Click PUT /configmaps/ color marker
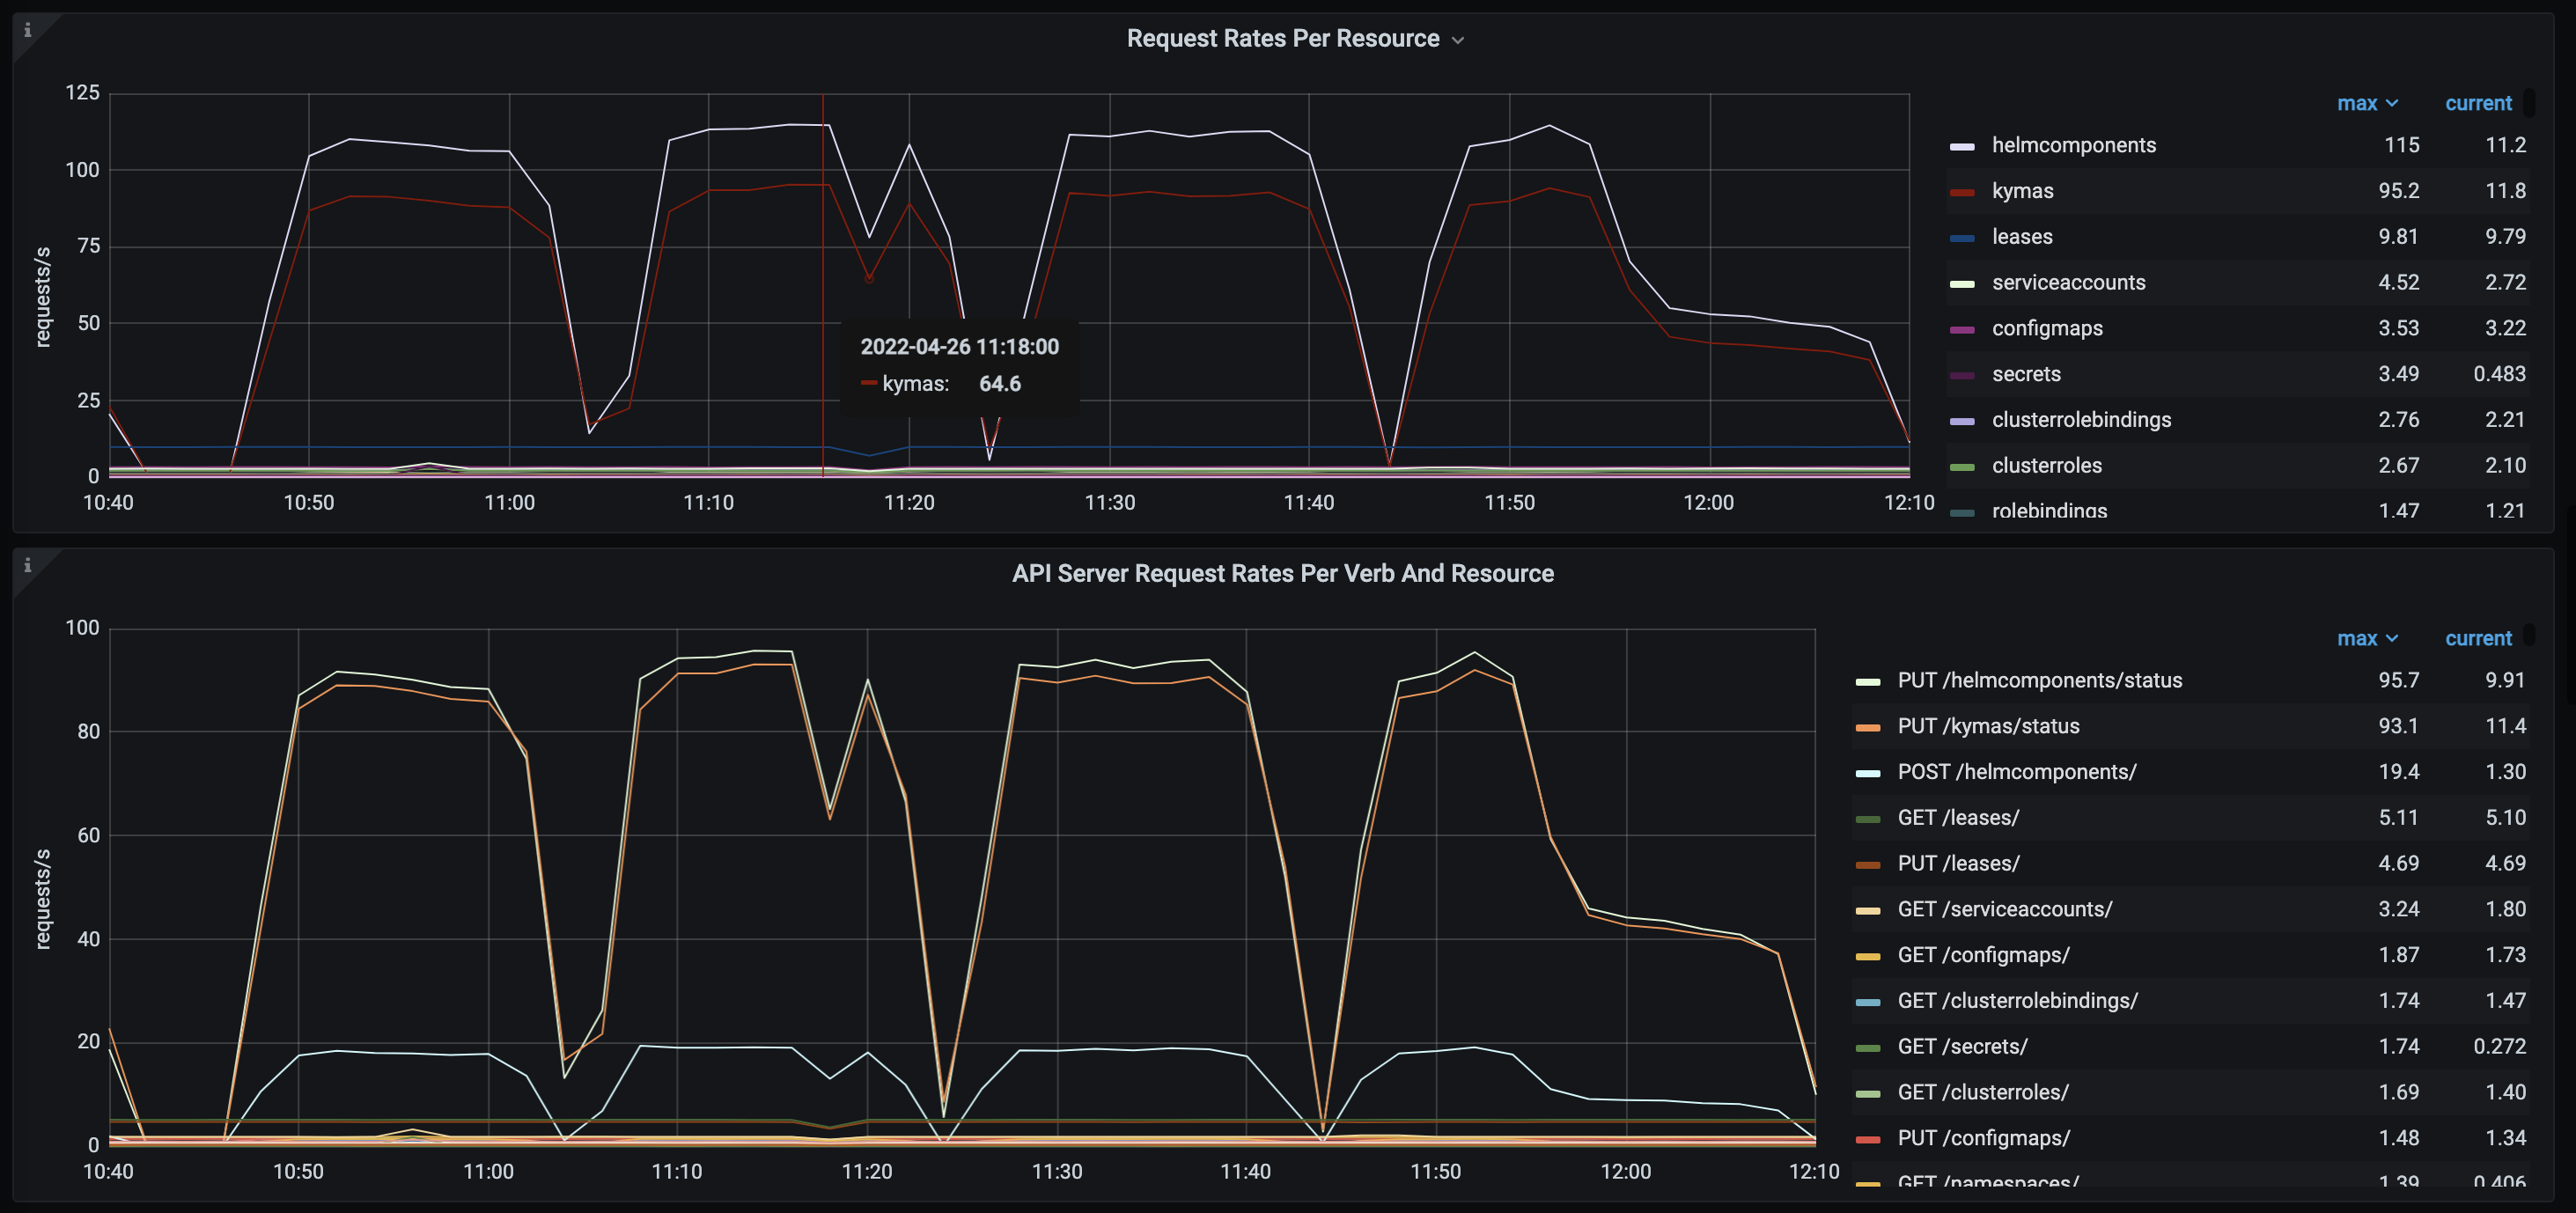This screenshot has width=2576, height=1213. tap(1867, 1139)
